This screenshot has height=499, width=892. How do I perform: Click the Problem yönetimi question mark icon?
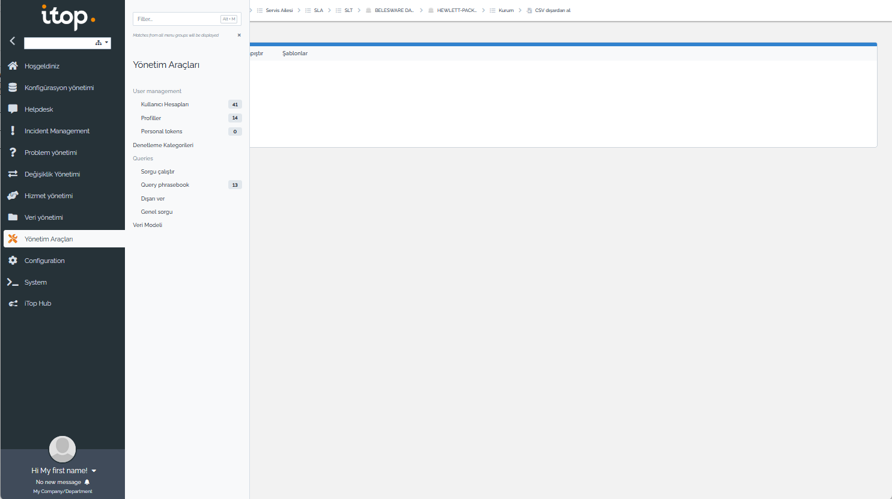(x=13, y=152)
